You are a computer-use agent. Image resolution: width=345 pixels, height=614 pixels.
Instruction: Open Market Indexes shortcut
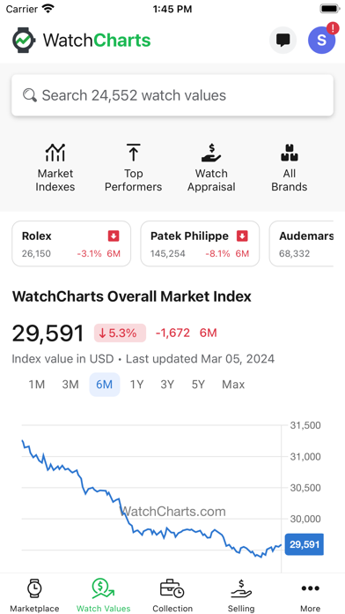tap(55, 168)
